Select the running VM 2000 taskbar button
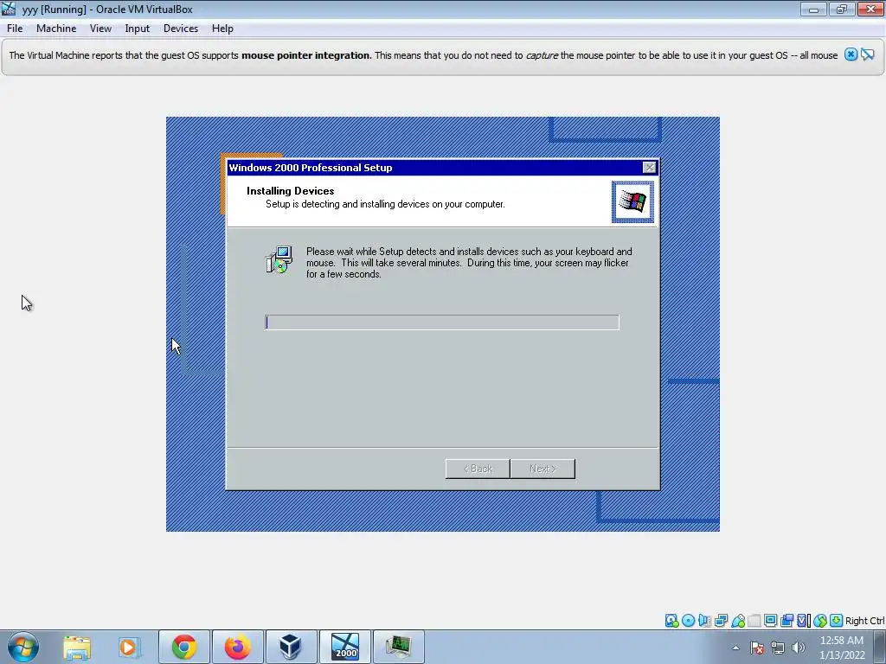 tap(344, 647)
